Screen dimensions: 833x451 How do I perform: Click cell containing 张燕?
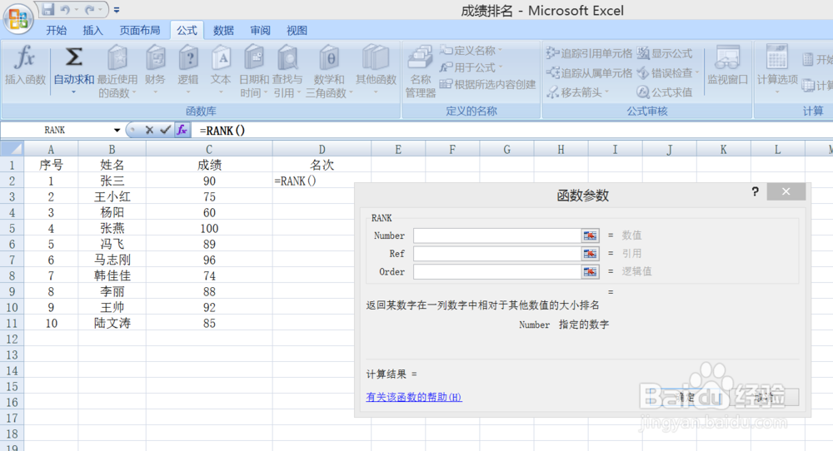112,229
